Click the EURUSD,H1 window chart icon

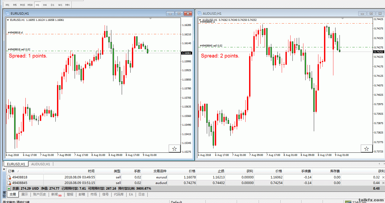tap(7, 13)
